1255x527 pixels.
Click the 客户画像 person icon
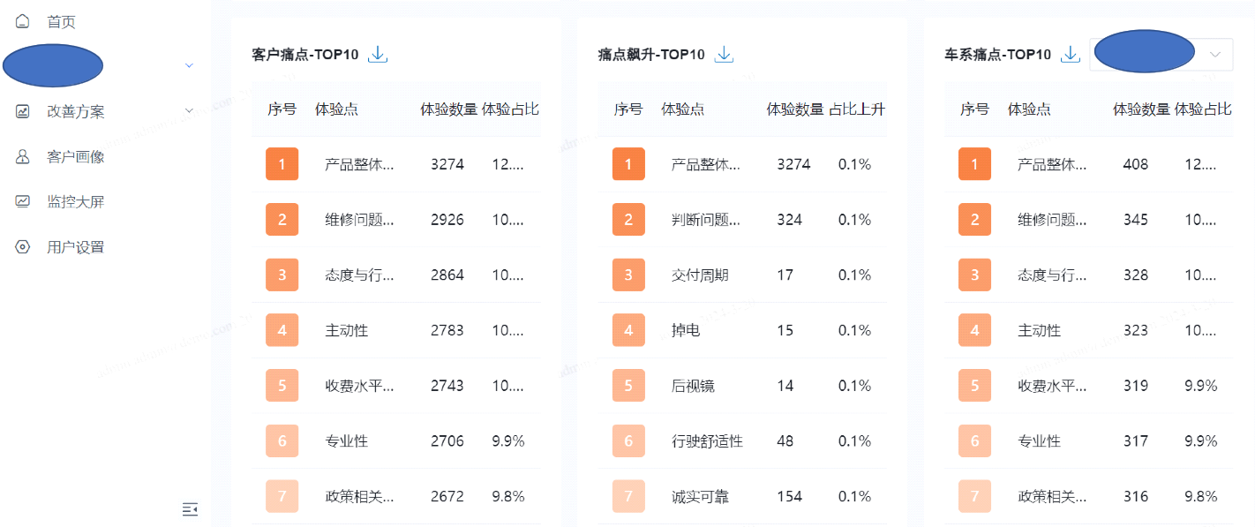23,157
